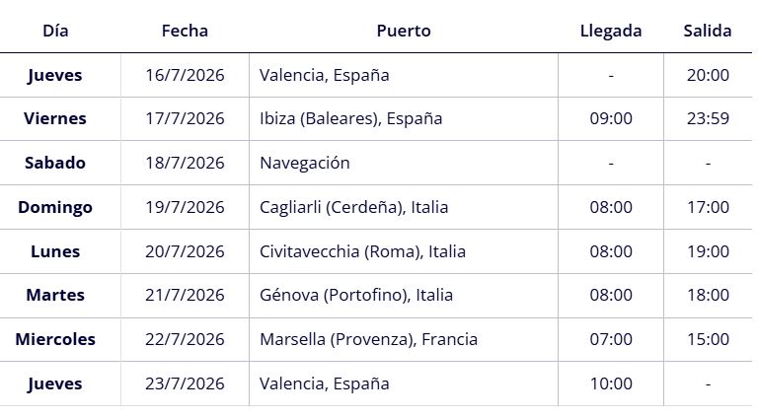The width and height of the screenshot is (758, 417).
Task: Select the Viernes day cell
Action: [x=55, y=118]
